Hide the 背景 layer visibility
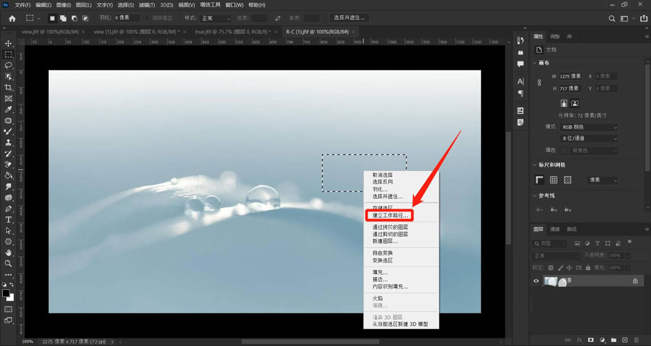Screen dimensions: 651x346 pos(536,280)
